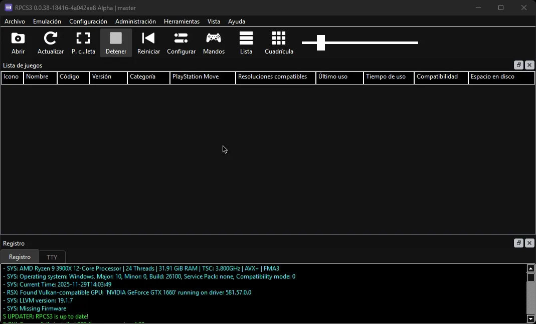Open gamepad settings with the Mandos icon

(214, 42)
